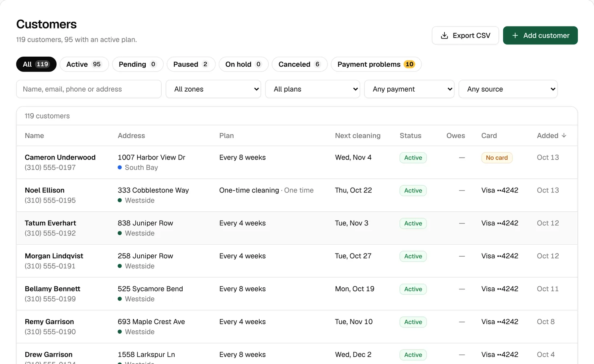This screenshot has height=364, width=594.
Task: Click the Oct 11 added date
Action: pyautogui.click(x=548, y=289)
